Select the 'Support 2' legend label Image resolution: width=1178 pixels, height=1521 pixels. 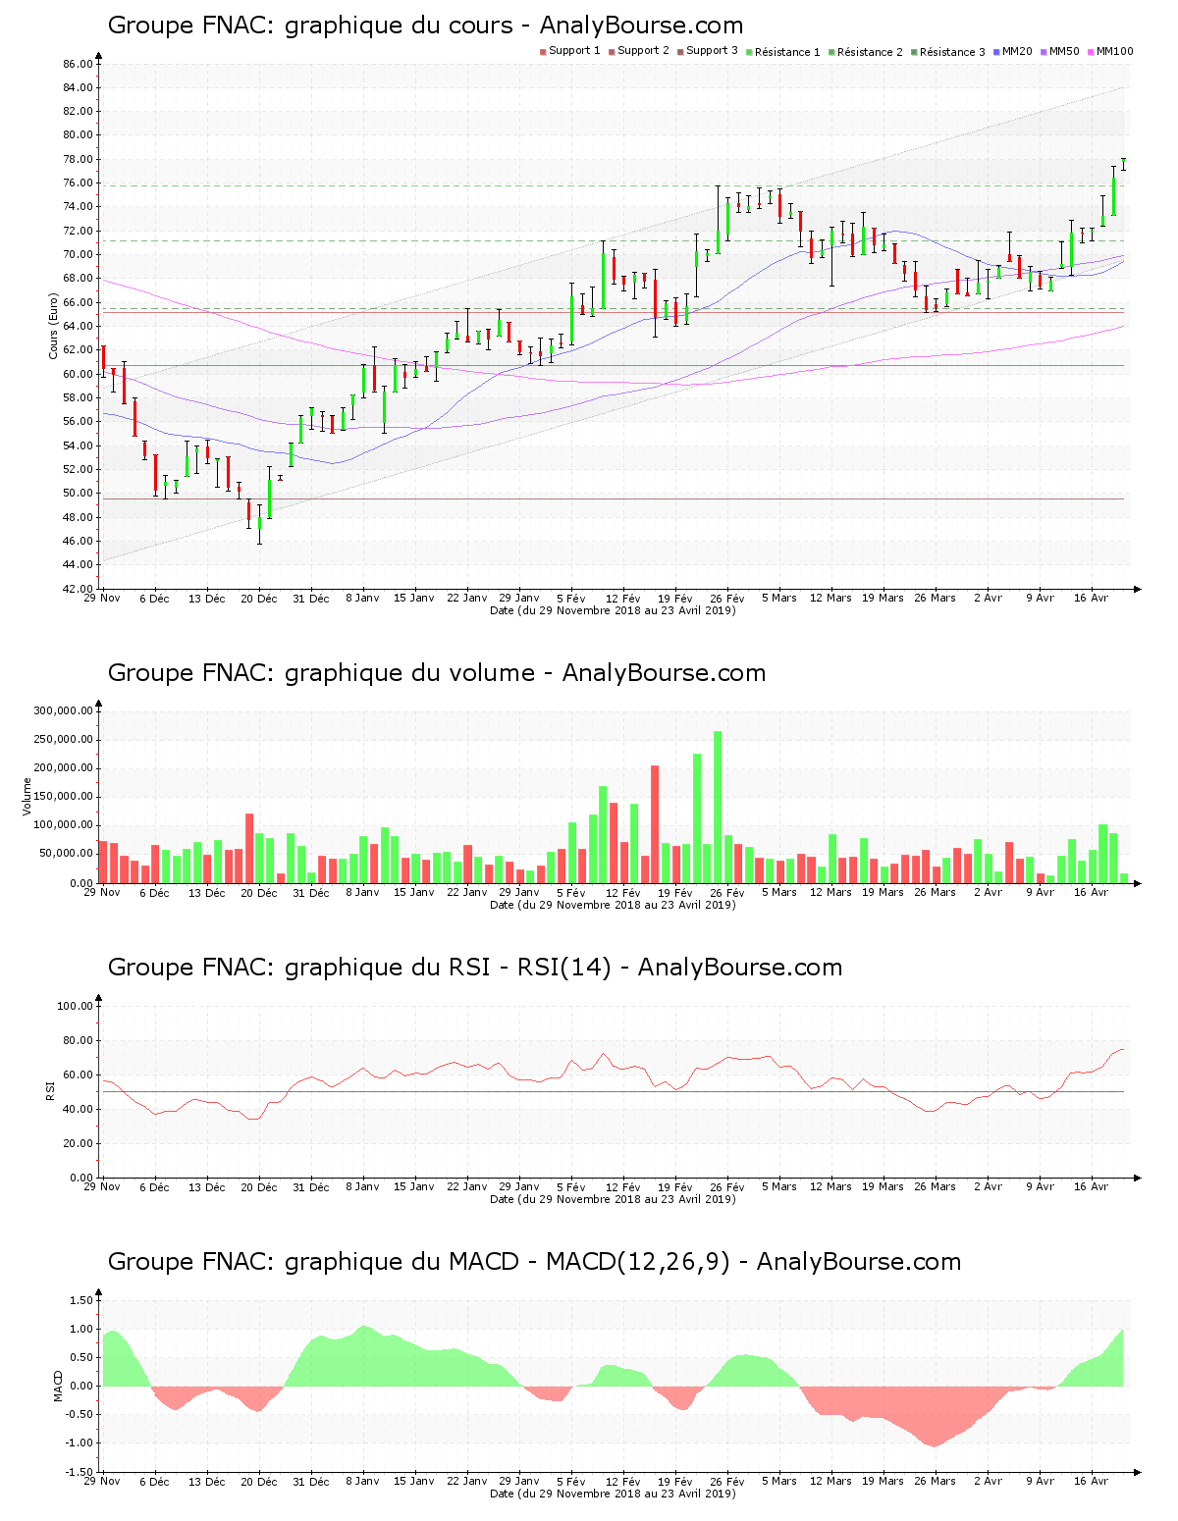tap(643, 51)
